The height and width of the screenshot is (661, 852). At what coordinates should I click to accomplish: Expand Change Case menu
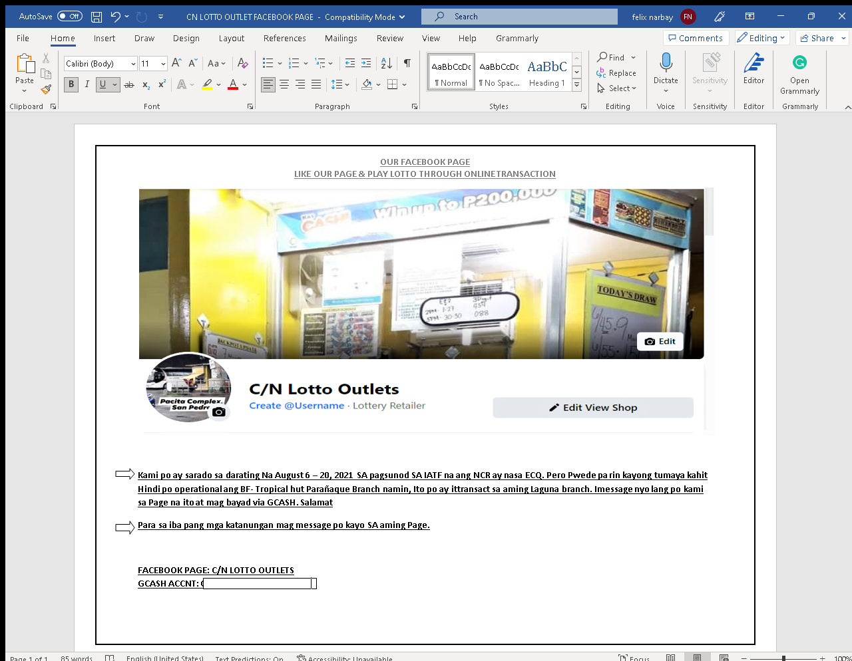click(x=216, y=63)
